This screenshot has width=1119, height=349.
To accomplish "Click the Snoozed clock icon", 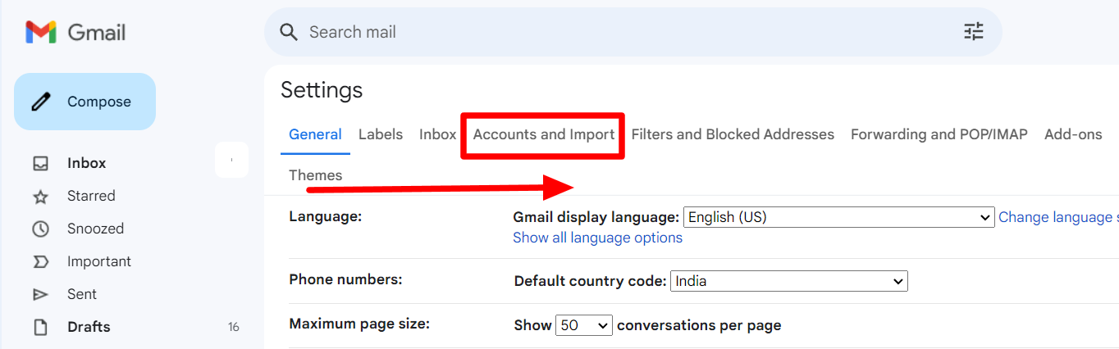I will pyautogui.click(x=40, y=229).
